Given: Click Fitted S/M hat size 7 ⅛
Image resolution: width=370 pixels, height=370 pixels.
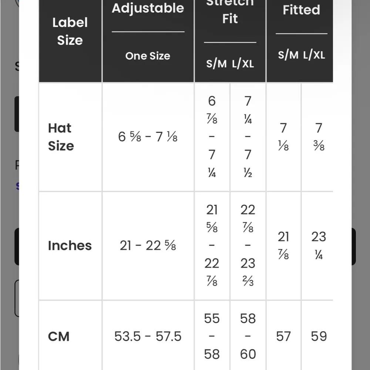Looking at the screenshot, I should pyautogui.click(x=283, y=137).
